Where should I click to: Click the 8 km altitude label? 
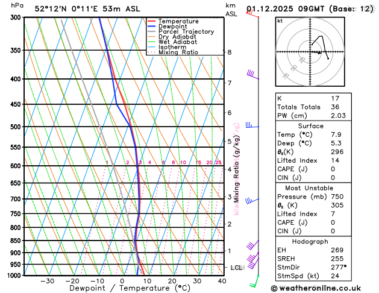(x=230, y=52)
